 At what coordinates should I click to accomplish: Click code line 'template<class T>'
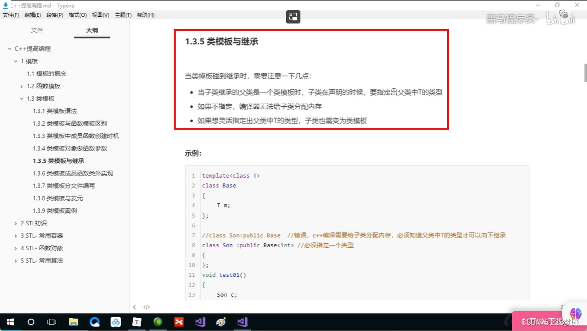[x=231, y=176]
